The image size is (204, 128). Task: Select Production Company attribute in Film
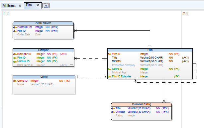(x=123, y=65)
